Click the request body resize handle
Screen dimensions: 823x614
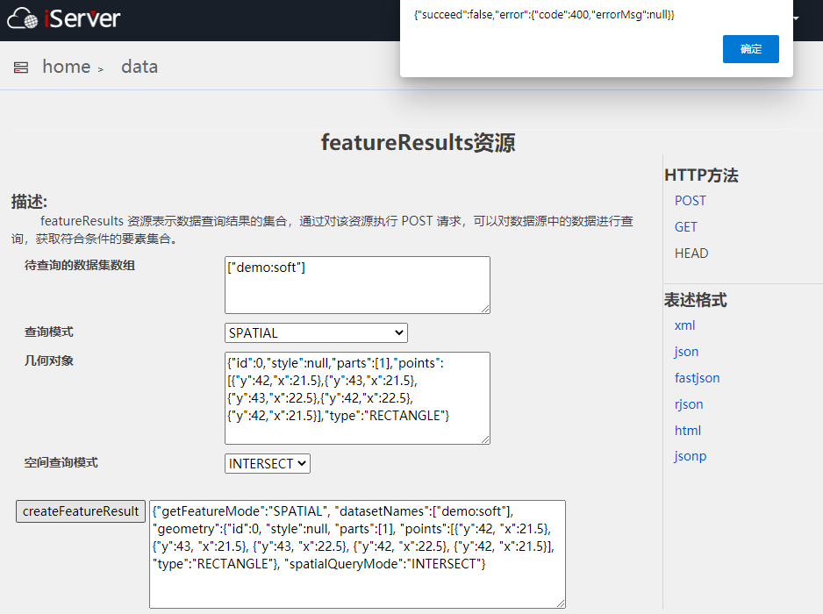pyautogui.click(x=561, y=604)
